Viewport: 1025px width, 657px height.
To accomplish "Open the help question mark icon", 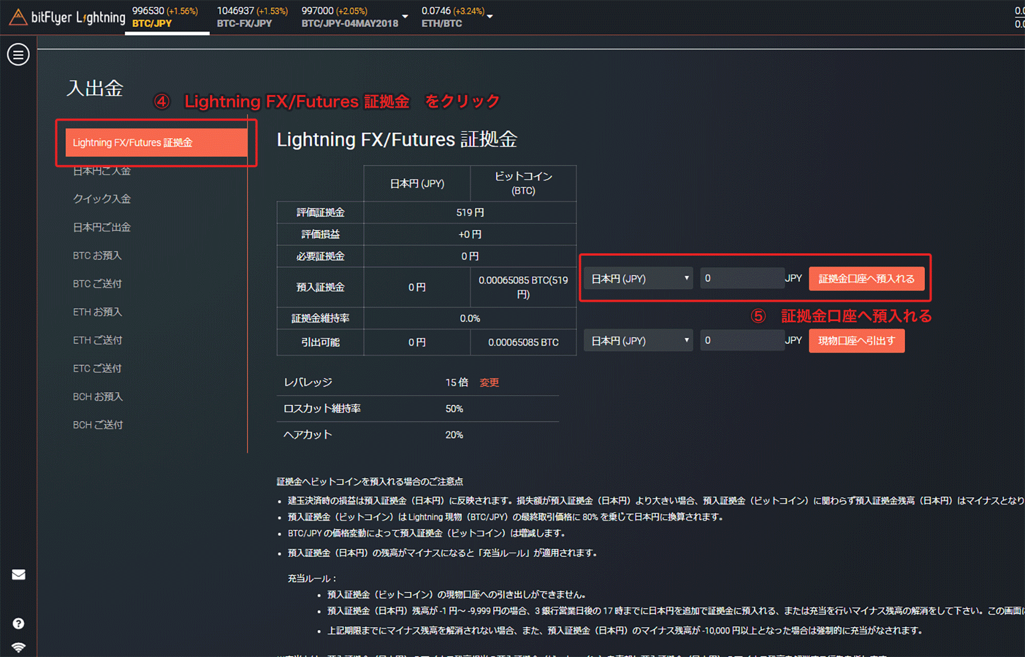I will point(18,623).
